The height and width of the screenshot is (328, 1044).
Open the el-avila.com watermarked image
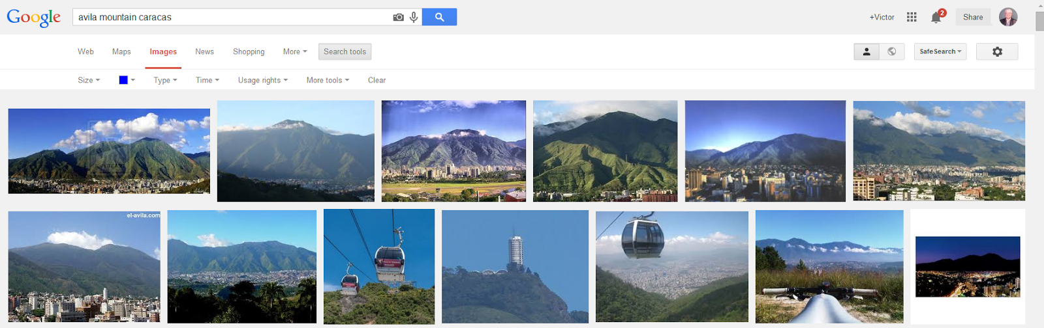click(x=84, y=267)
